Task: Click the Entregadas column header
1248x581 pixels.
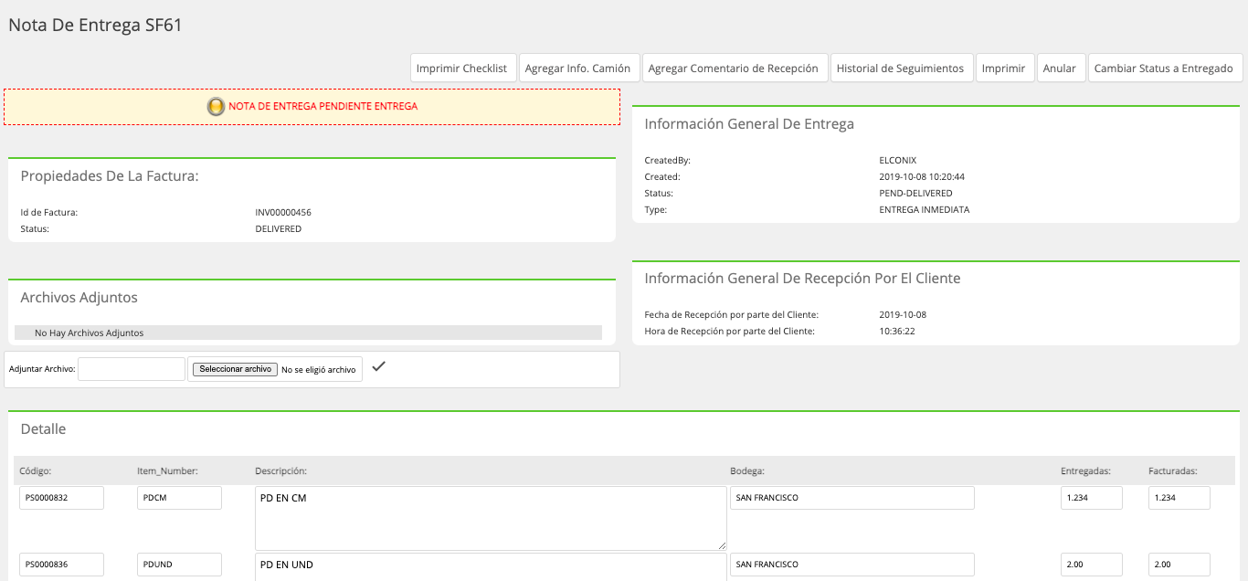Action: point(1085,471)
